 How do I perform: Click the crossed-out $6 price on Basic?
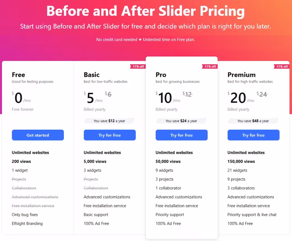[x=107, y=94]
